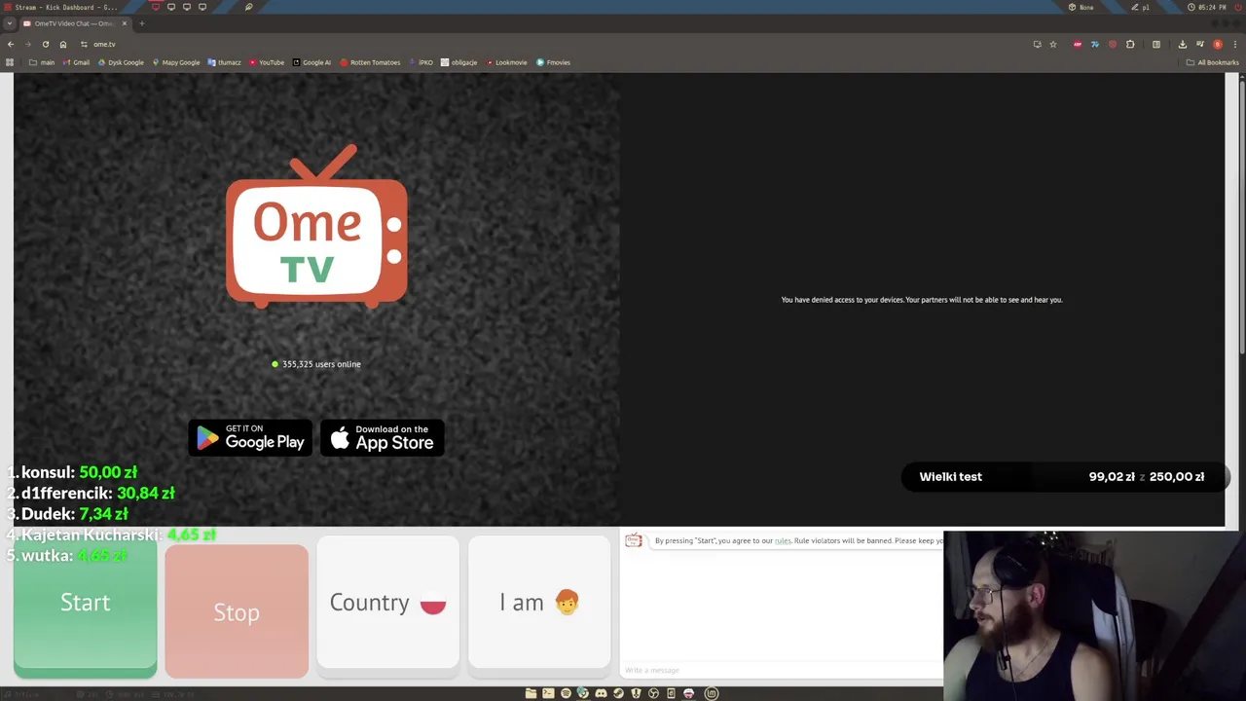Image resolution: width=1246 pixels, height=701 pixels.
Task: Toggle the browser side panel icon
Action: [1156, 44]
